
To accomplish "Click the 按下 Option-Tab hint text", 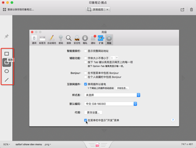I will pyautogui.click(x=106, y=66).
